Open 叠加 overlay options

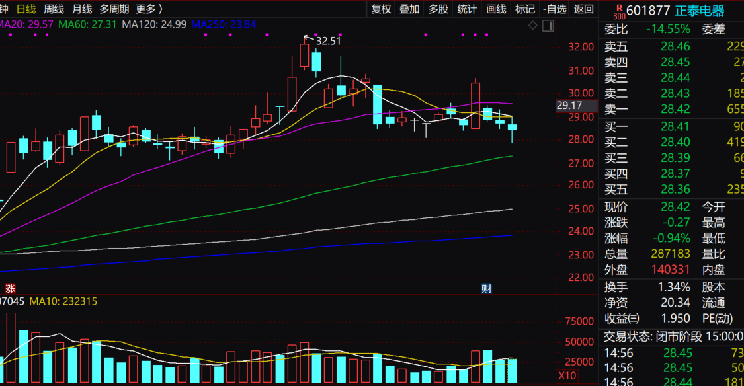[409, 9]
